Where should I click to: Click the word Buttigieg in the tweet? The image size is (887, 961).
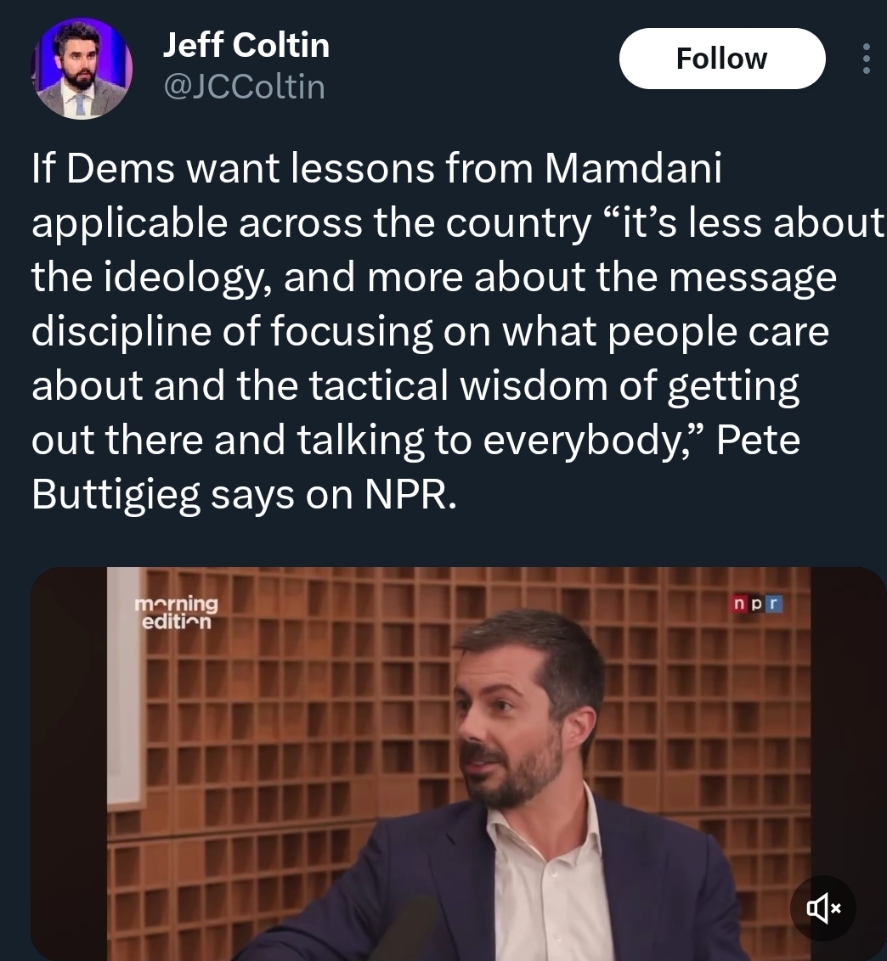[x=116, y=495]
